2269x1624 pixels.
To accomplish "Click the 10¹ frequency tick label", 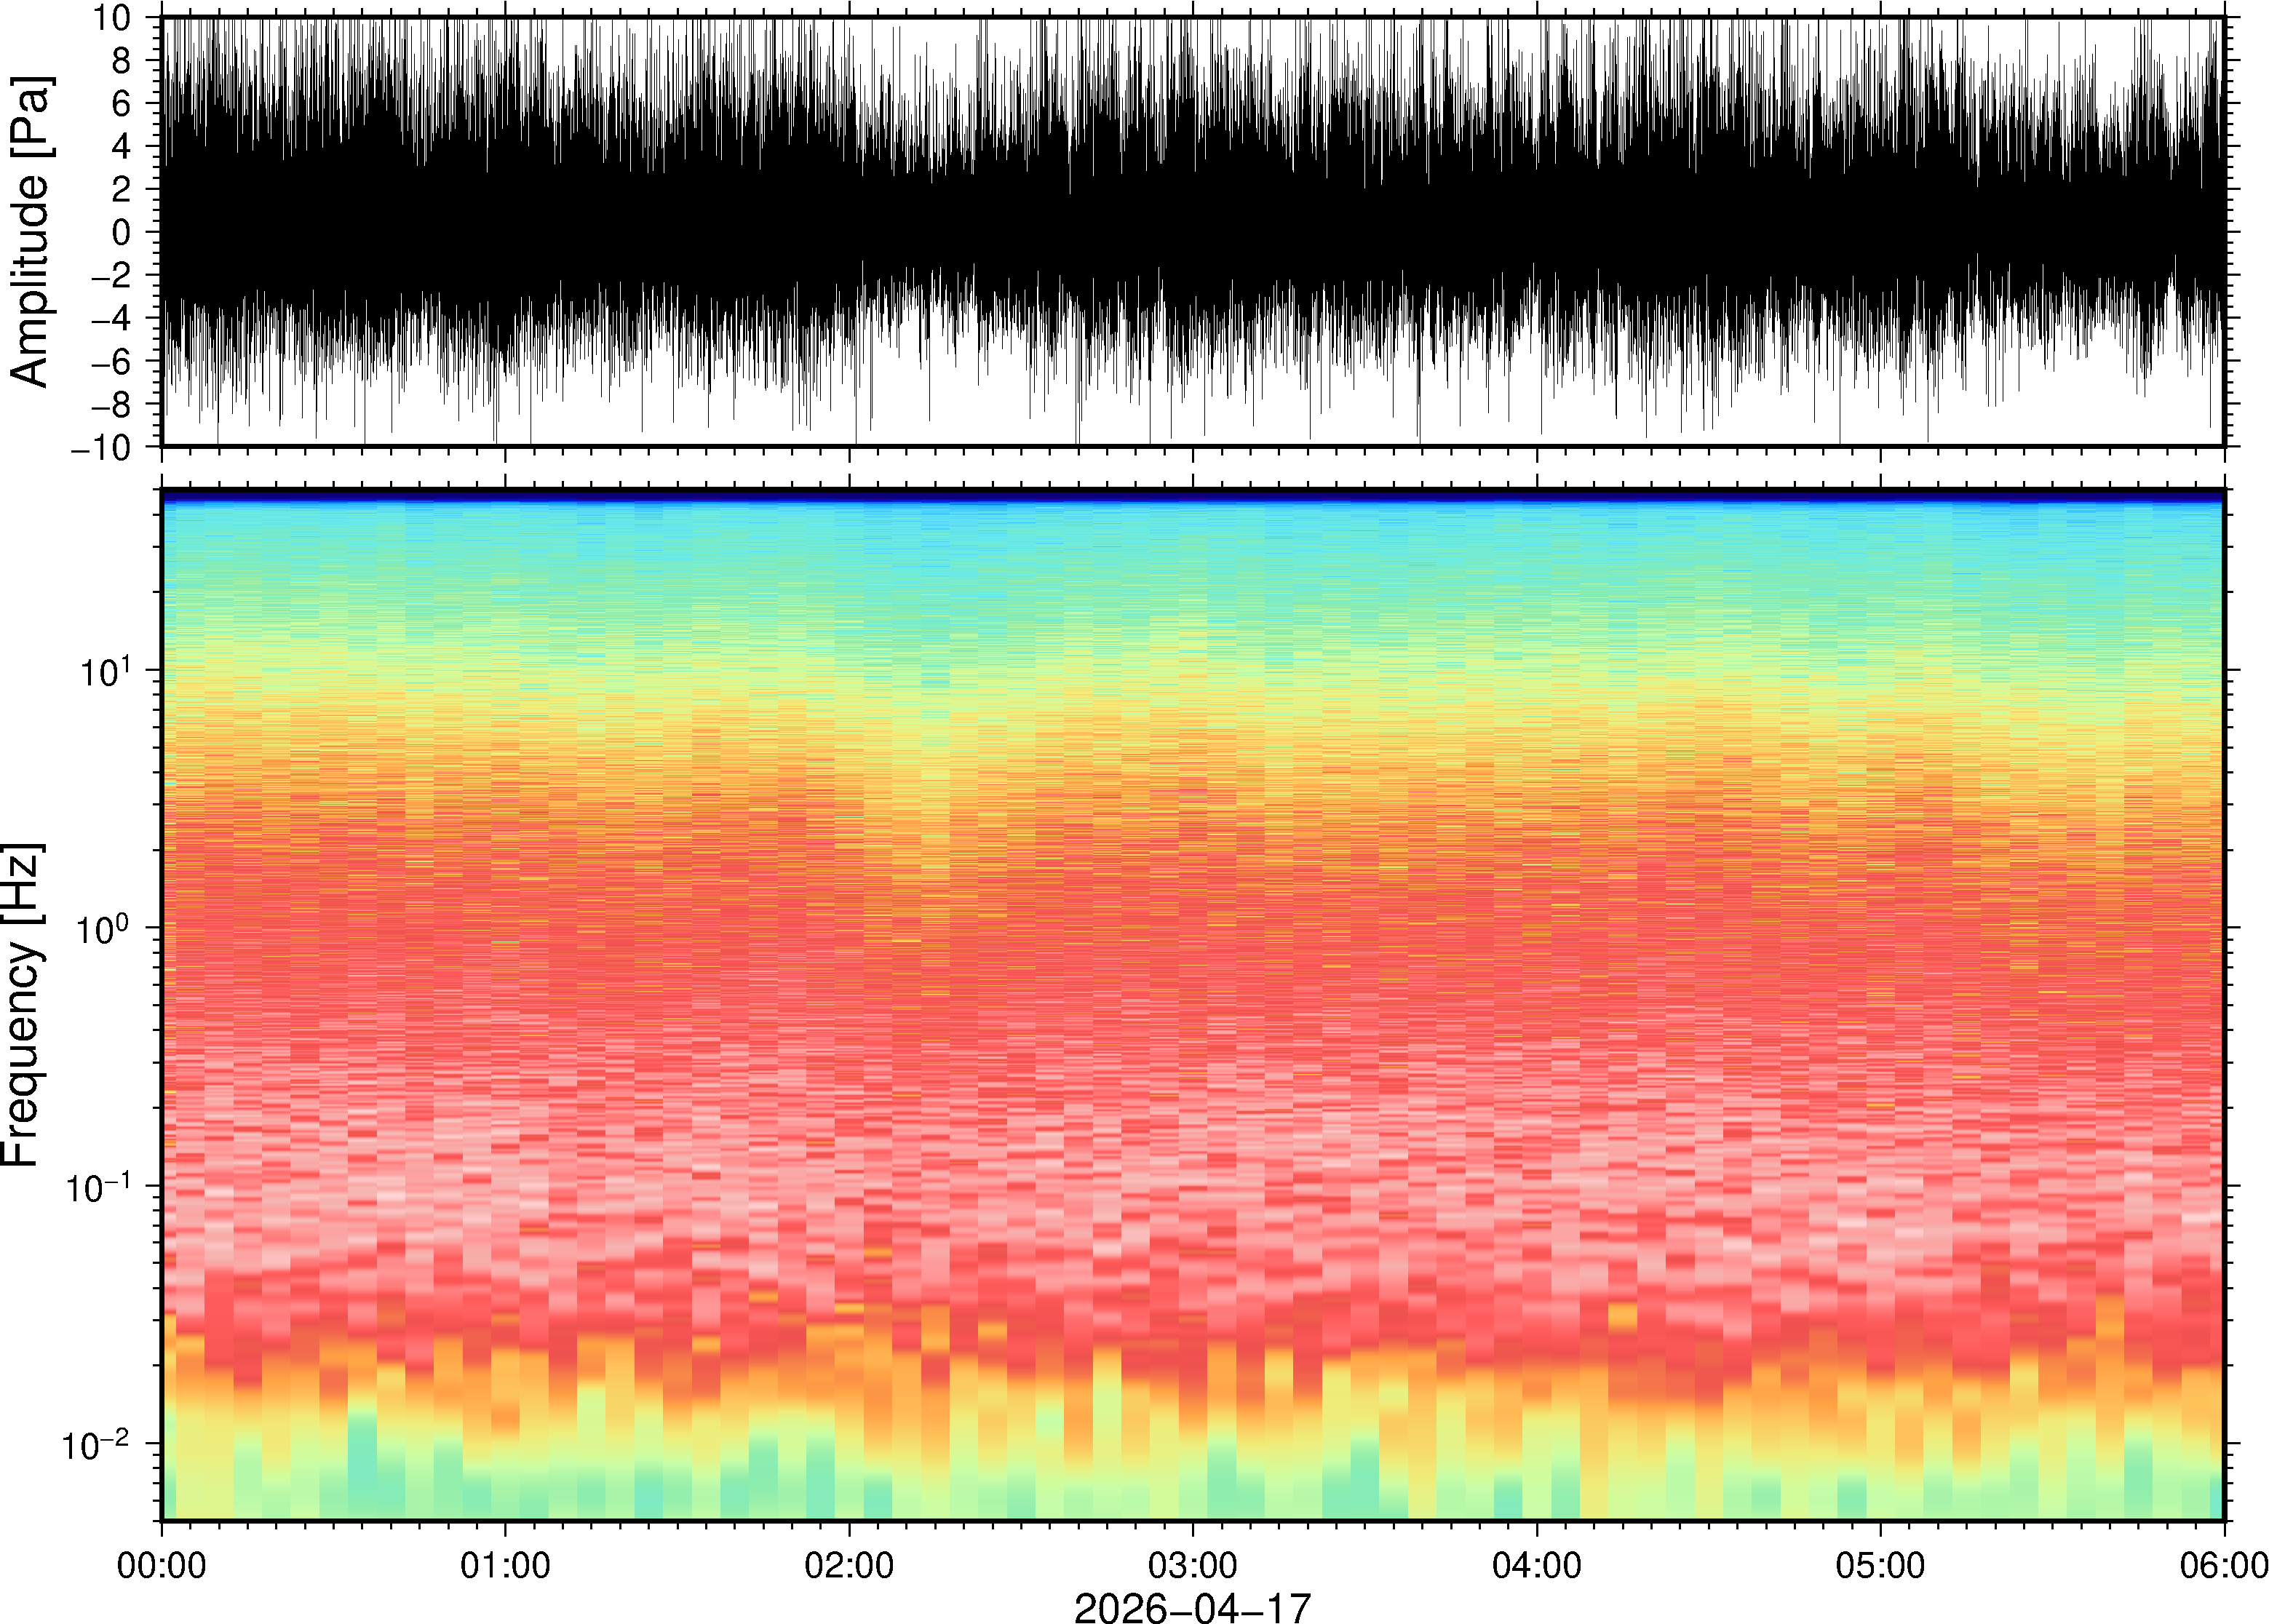I will tap(105, 671).
